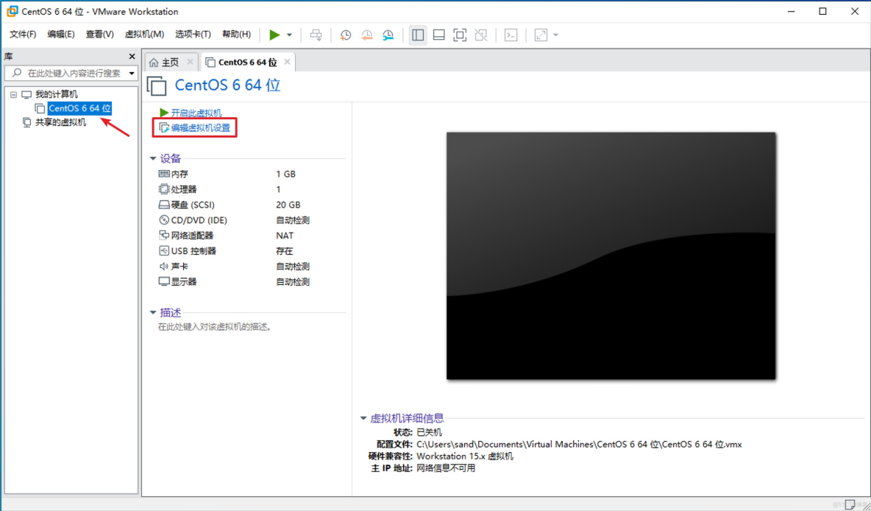Open the console view icon
Image resolution: width=871 pixels, height=511 pixels.
tap(511, 35)
